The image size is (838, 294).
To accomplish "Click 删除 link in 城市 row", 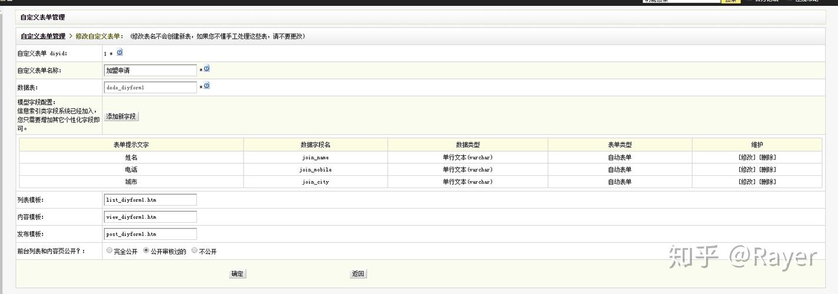I will (x=767, y=182).
